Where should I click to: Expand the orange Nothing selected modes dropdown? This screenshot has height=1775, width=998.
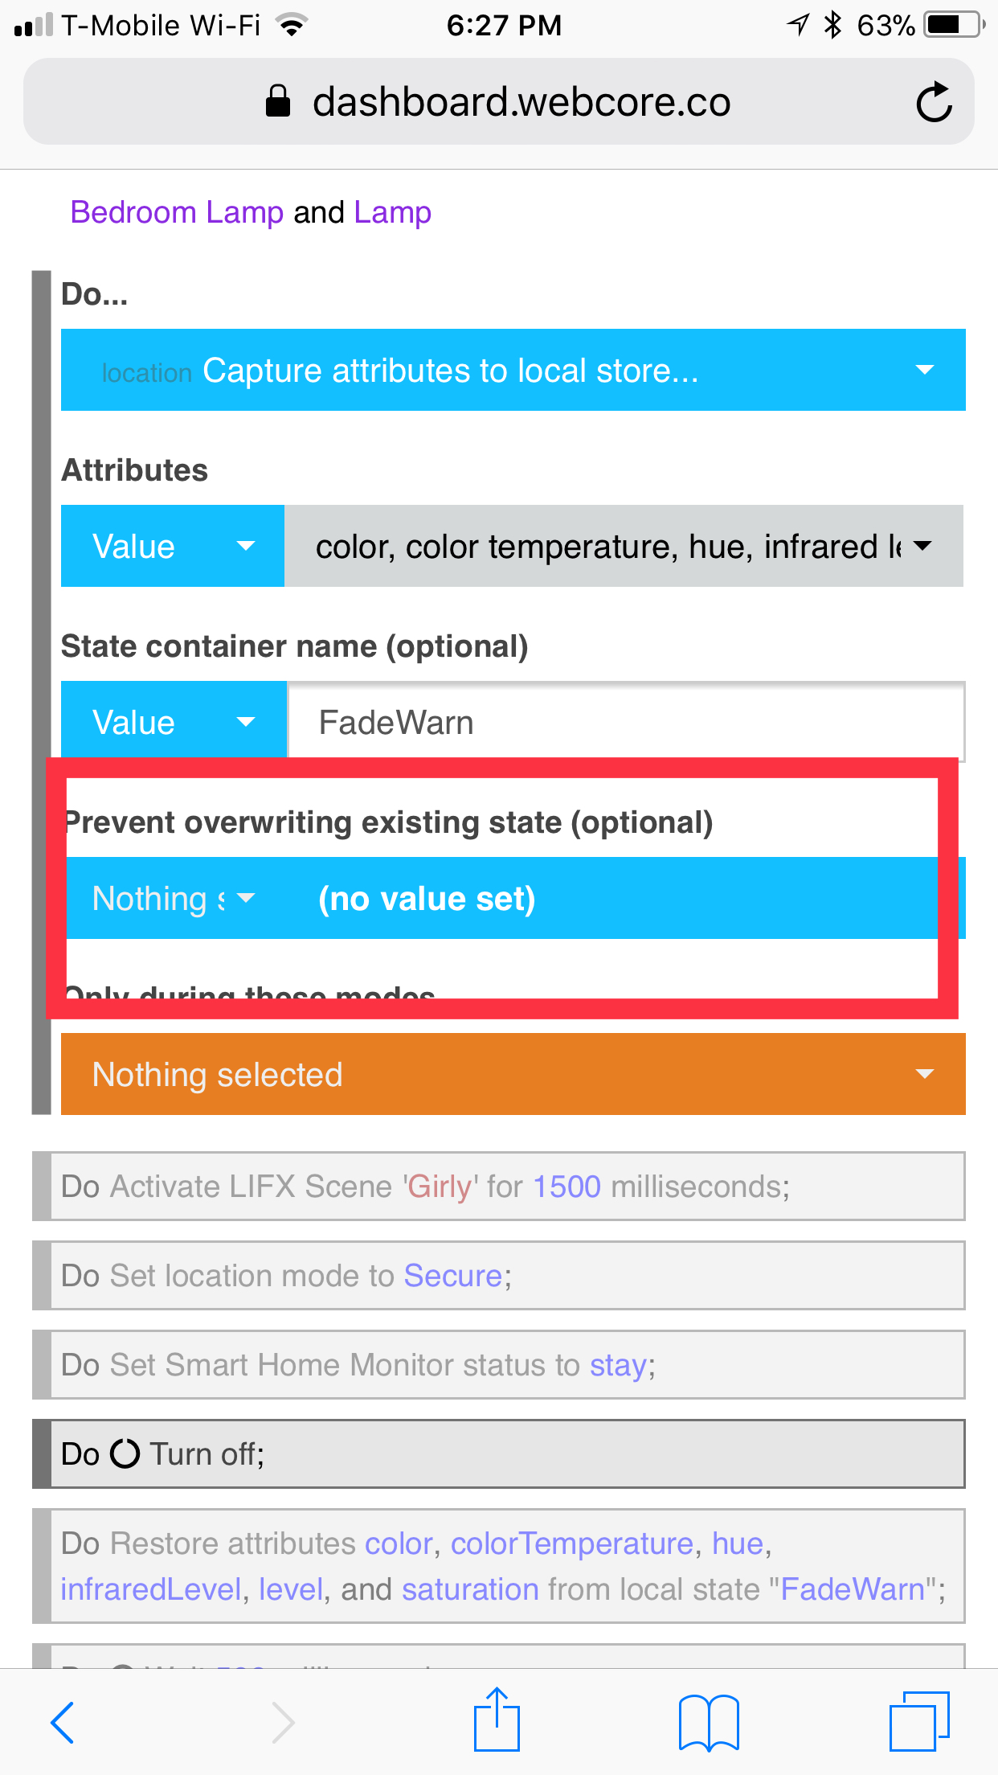pos(513,1074)
